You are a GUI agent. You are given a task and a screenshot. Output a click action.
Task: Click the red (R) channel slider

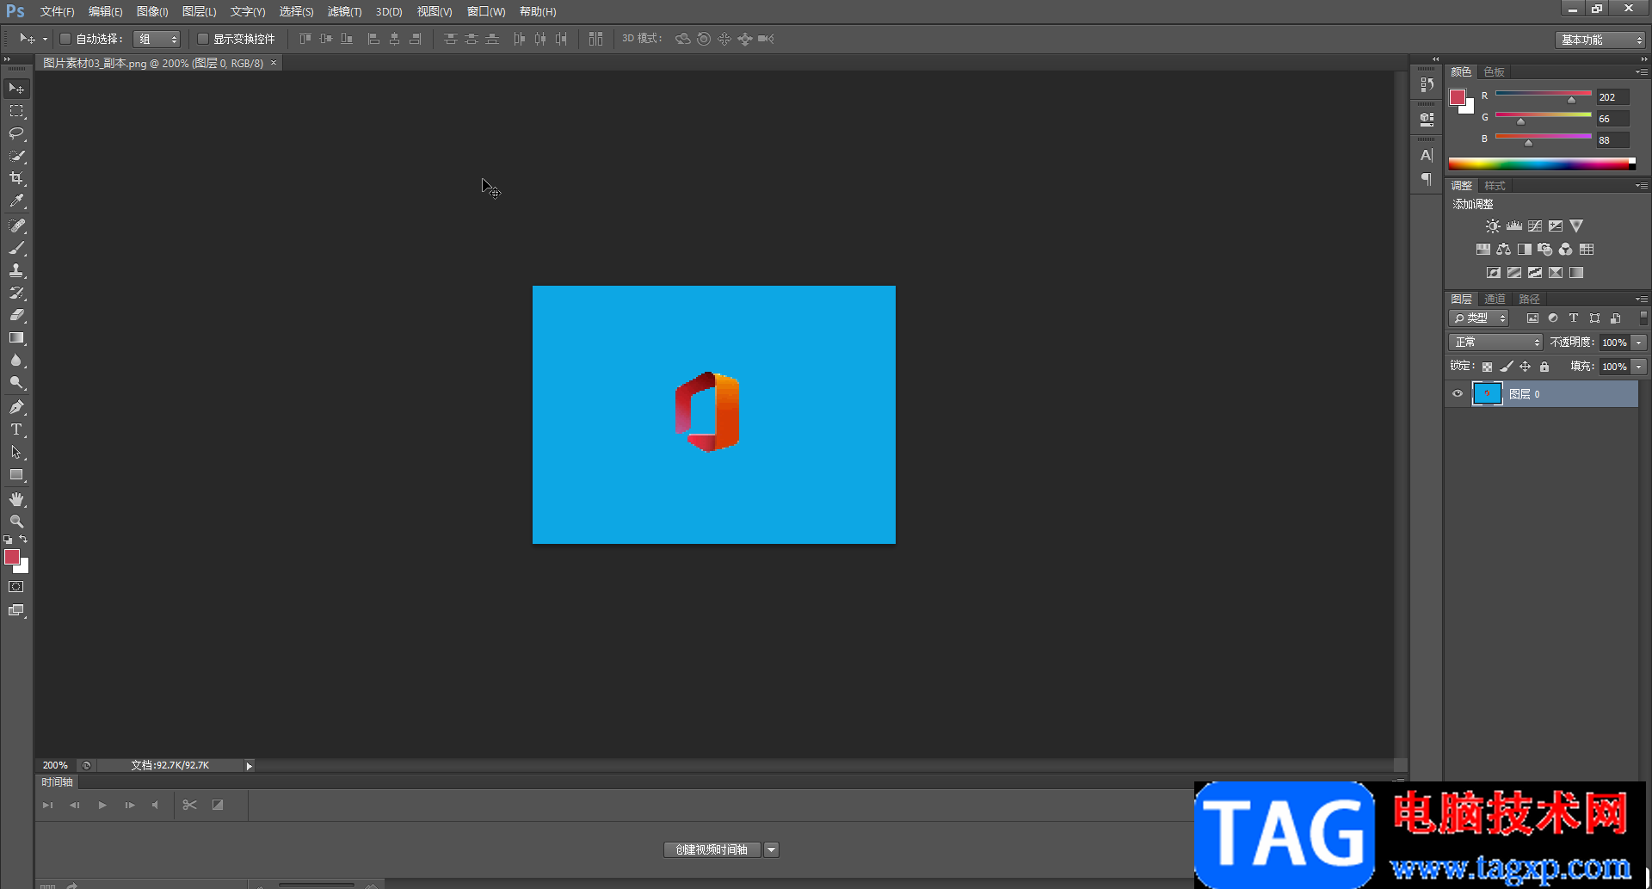pyautogui.click(x=1544, y=94)
